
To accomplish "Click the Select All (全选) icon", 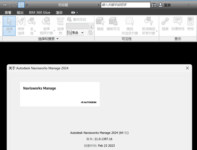I will (x=32, y=21).
